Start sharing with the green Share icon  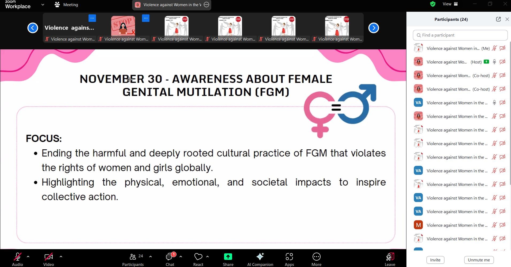228,257
